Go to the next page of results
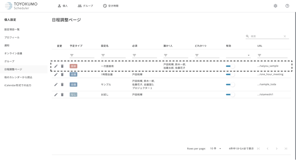 [x=277, y=149]
